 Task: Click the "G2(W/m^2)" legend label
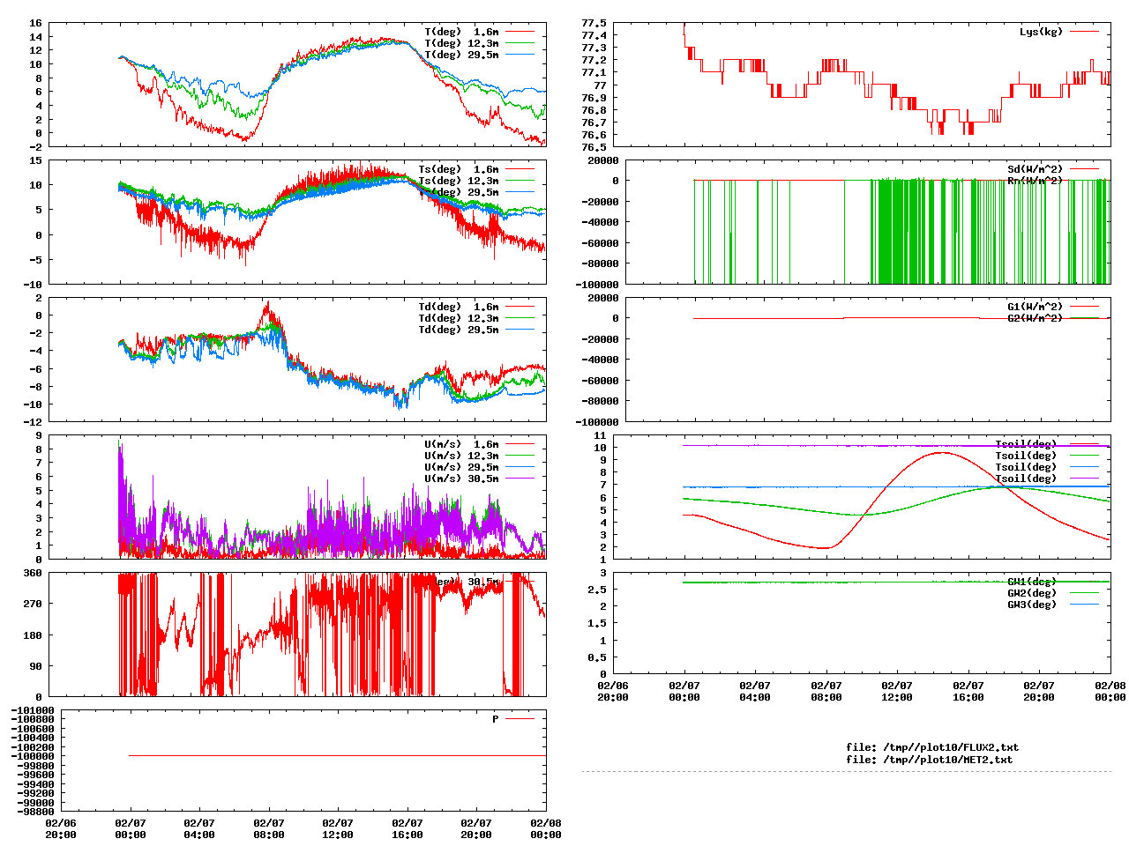tap(1036, 318)
